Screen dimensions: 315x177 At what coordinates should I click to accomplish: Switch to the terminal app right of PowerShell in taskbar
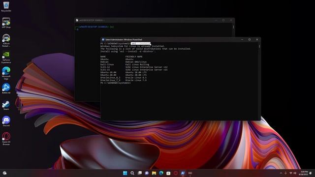[190, 173]
